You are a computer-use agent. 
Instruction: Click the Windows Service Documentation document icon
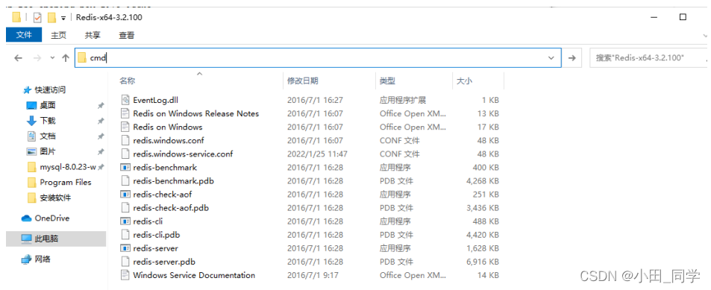click(x=125, y=275)
